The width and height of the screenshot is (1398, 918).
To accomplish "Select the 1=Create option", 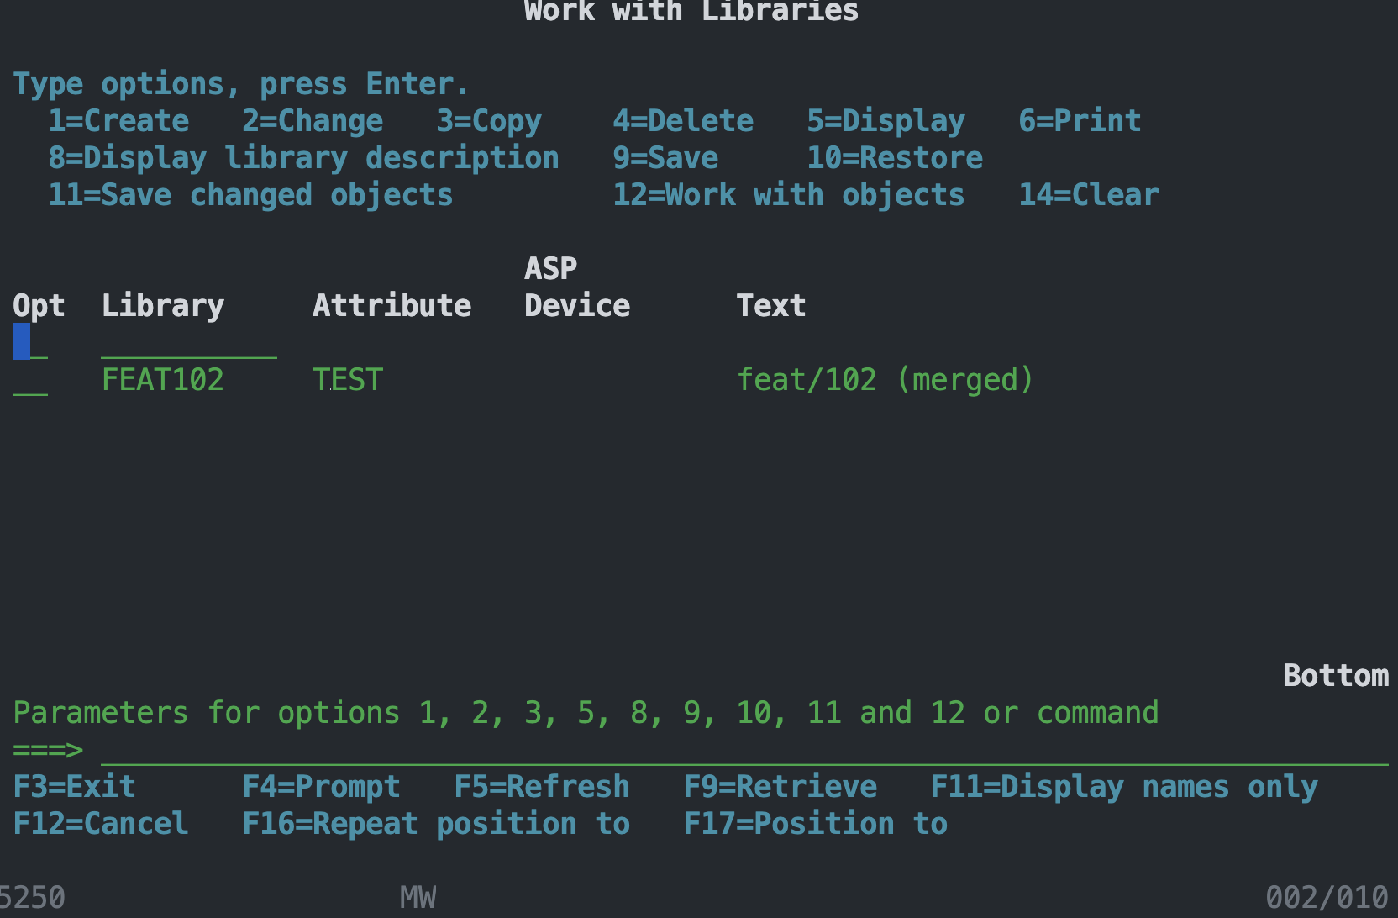I will 118,120.
